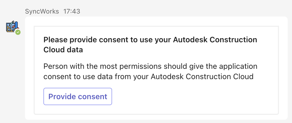Click the white message bubble's bottom margin
292x123 pixels.
156,117
